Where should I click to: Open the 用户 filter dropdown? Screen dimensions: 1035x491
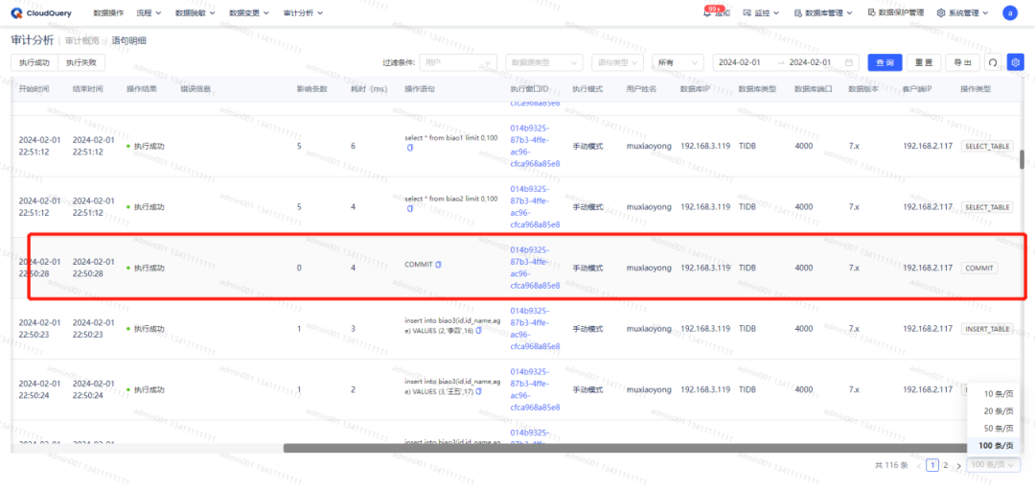[x=458, y=62]
